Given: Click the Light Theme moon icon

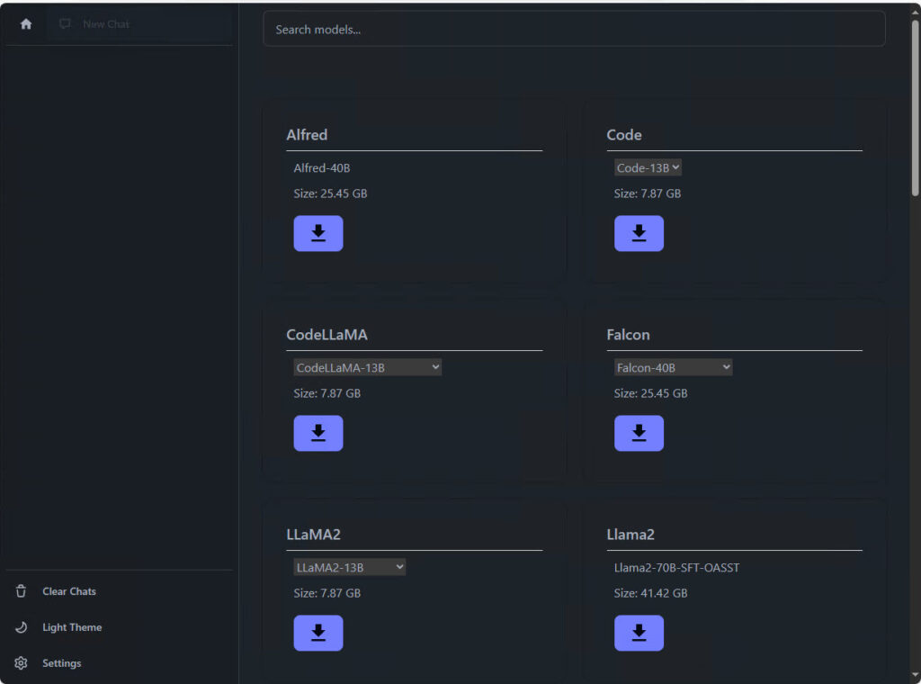Looking at the screenshot, I should pyautogui.click(x=22, y=627).
